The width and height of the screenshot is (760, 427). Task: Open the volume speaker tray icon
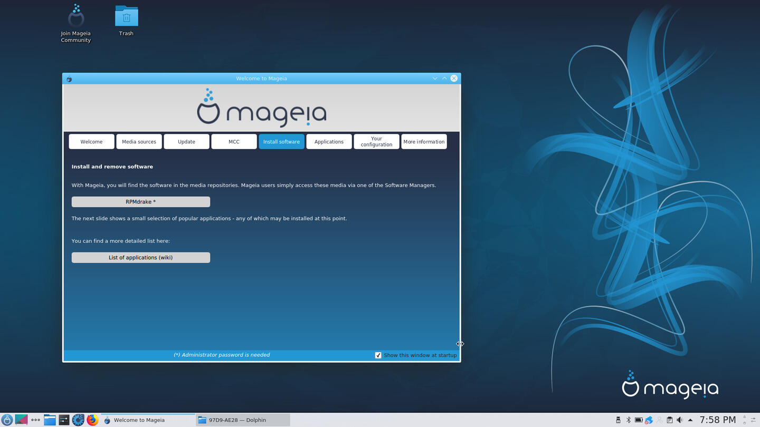(x=680, y=420)
